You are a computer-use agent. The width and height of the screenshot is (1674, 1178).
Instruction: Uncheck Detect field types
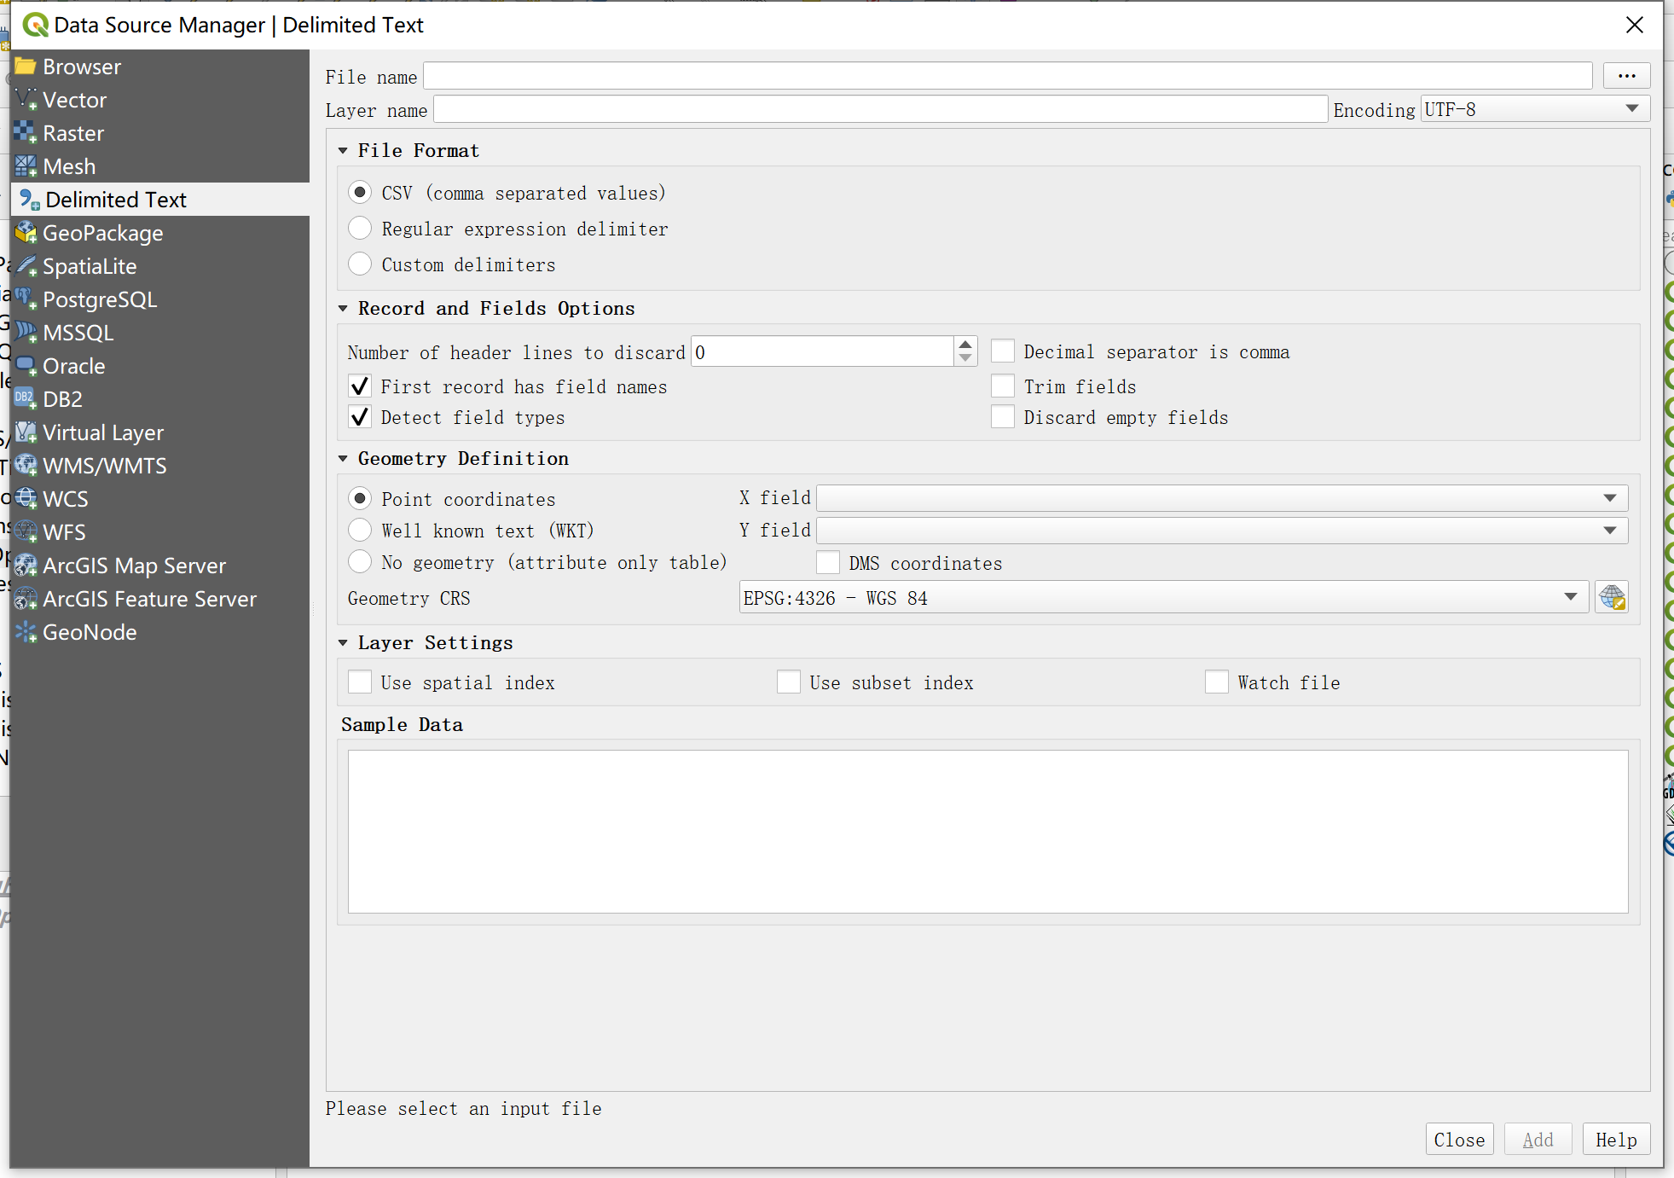(x=360, y=417)
